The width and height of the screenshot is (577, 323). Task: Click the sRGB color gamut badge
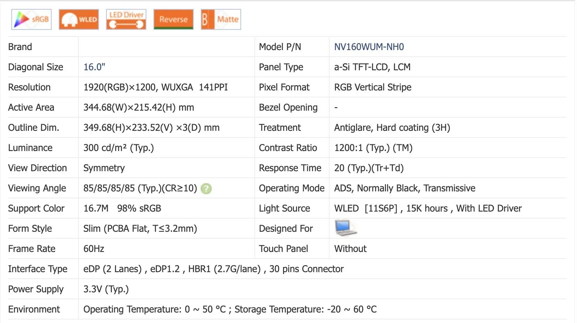[31, 19]
